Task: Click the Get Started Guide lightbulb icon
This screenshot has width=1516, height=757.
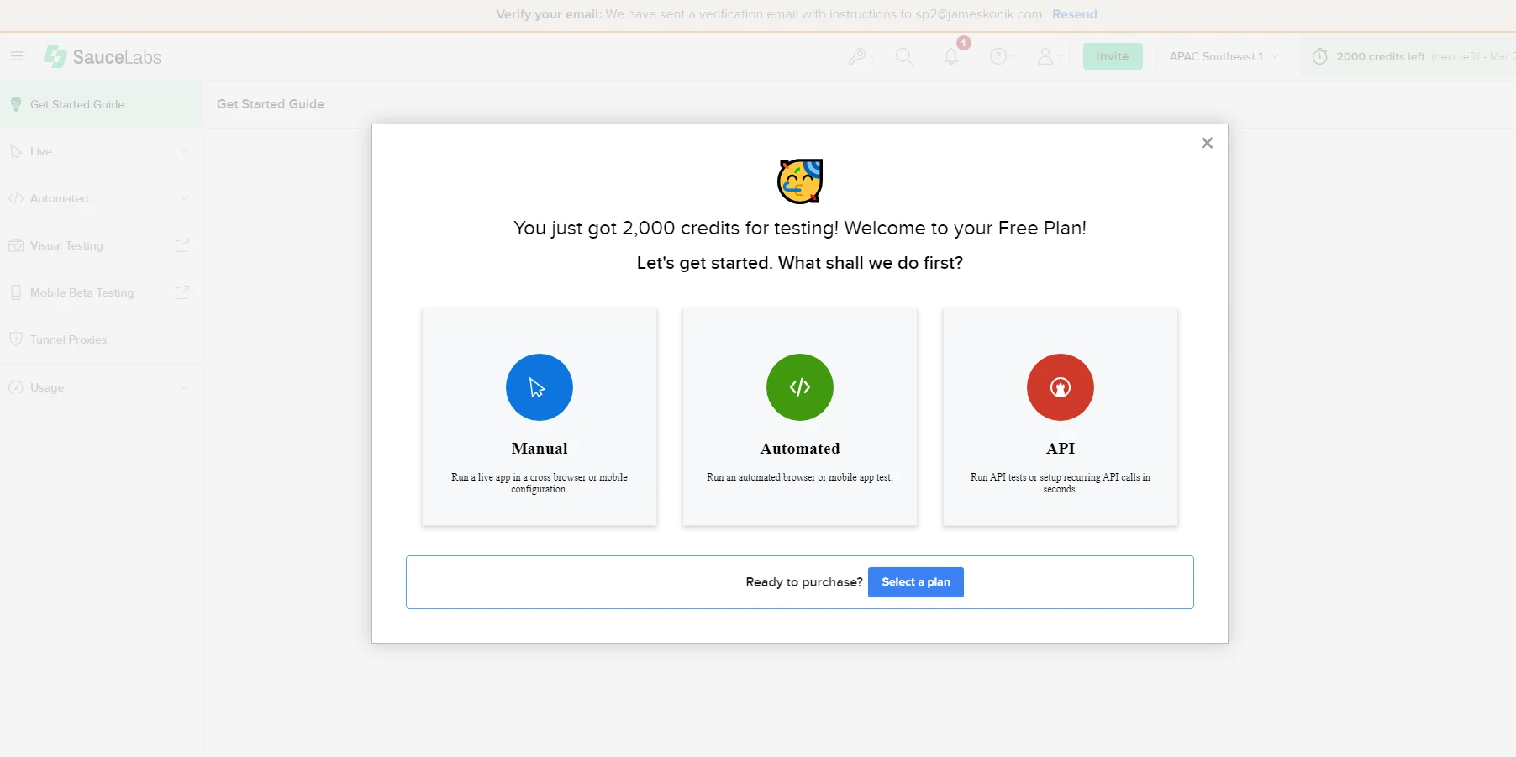Action: click(16, 104)
